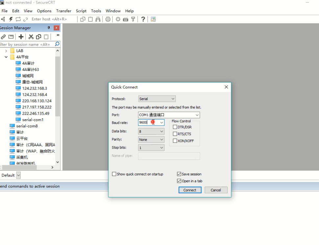Viewport: 319px width, 245px height.
Task: Uncheck Save session checkbox
Action: pos(179,174)
